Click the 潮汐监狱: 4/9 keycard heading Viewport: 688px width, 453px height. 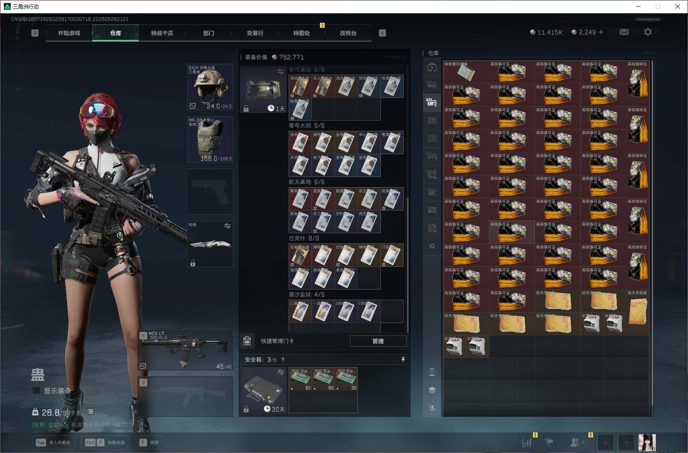coord(307,295)
